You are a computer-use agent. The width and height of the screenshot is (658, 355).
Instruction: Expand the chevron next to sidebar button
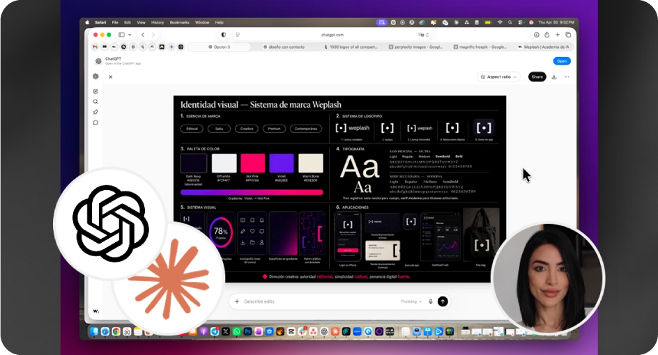130,35
